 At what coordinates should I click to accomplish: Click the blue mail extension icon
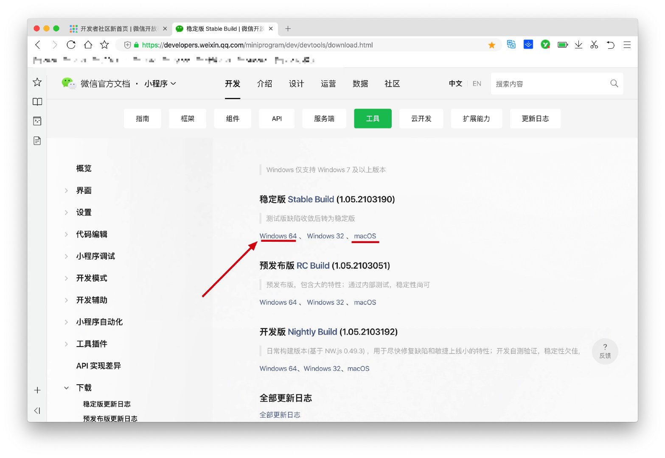click(528, 45)
